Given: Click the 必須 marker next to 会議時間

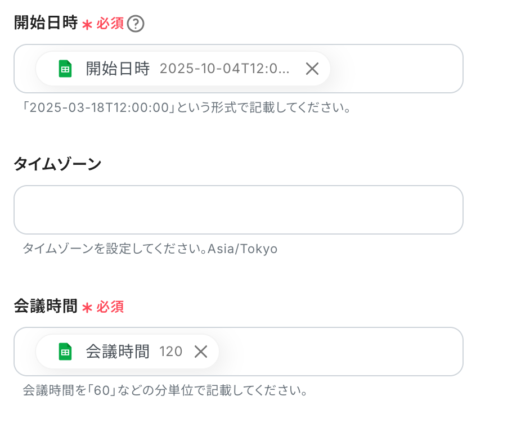Looking at the screenshot, I should (110, 307).
